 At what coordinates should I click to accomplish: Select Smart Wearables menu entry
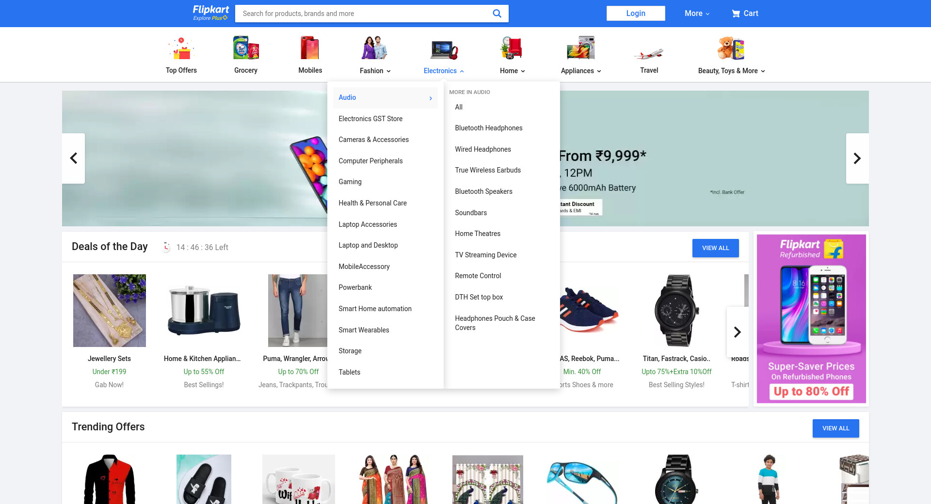coord(364,330)
